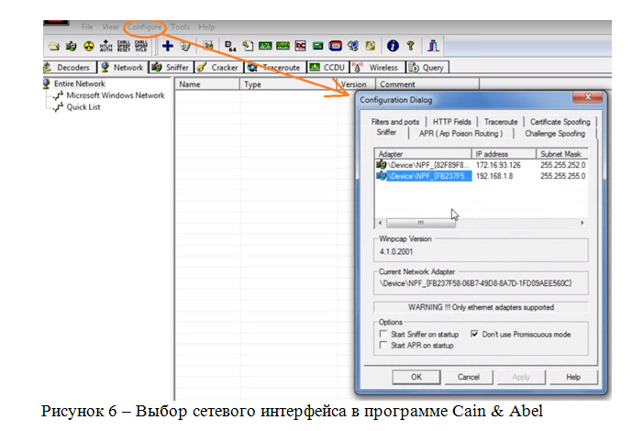Switch to the Query tab
The image size is (632, 431).
coord(427,67)
